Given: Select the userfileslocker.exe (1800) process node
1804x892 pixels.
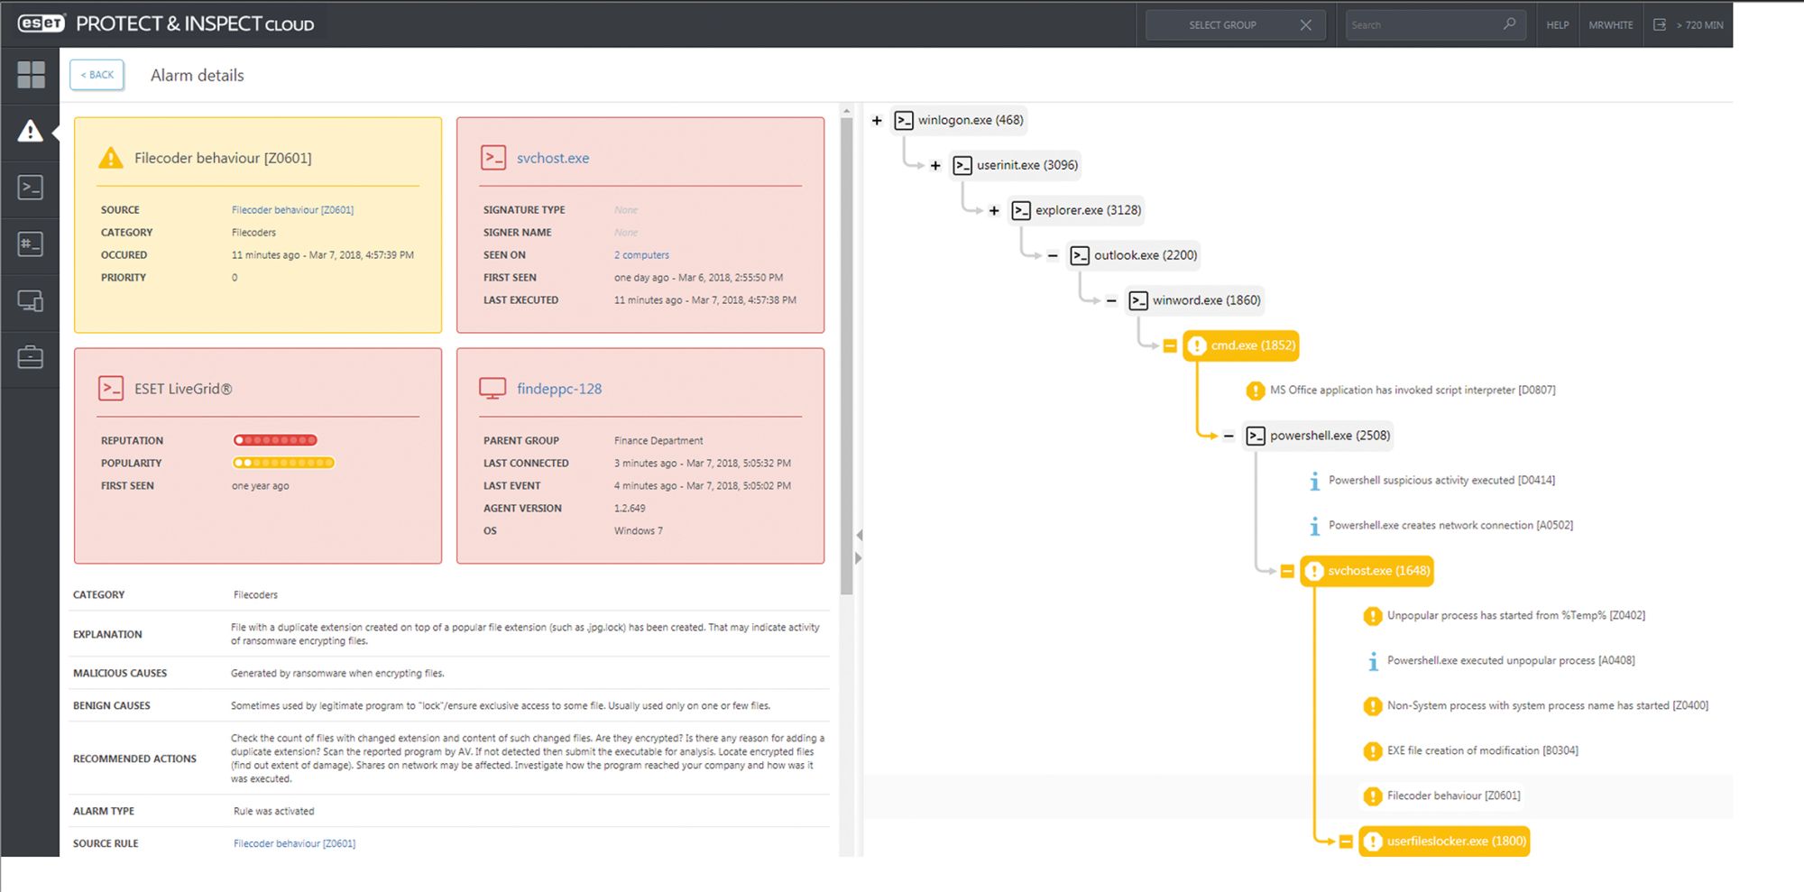Looking at the screenshot, I should 1445,841.
